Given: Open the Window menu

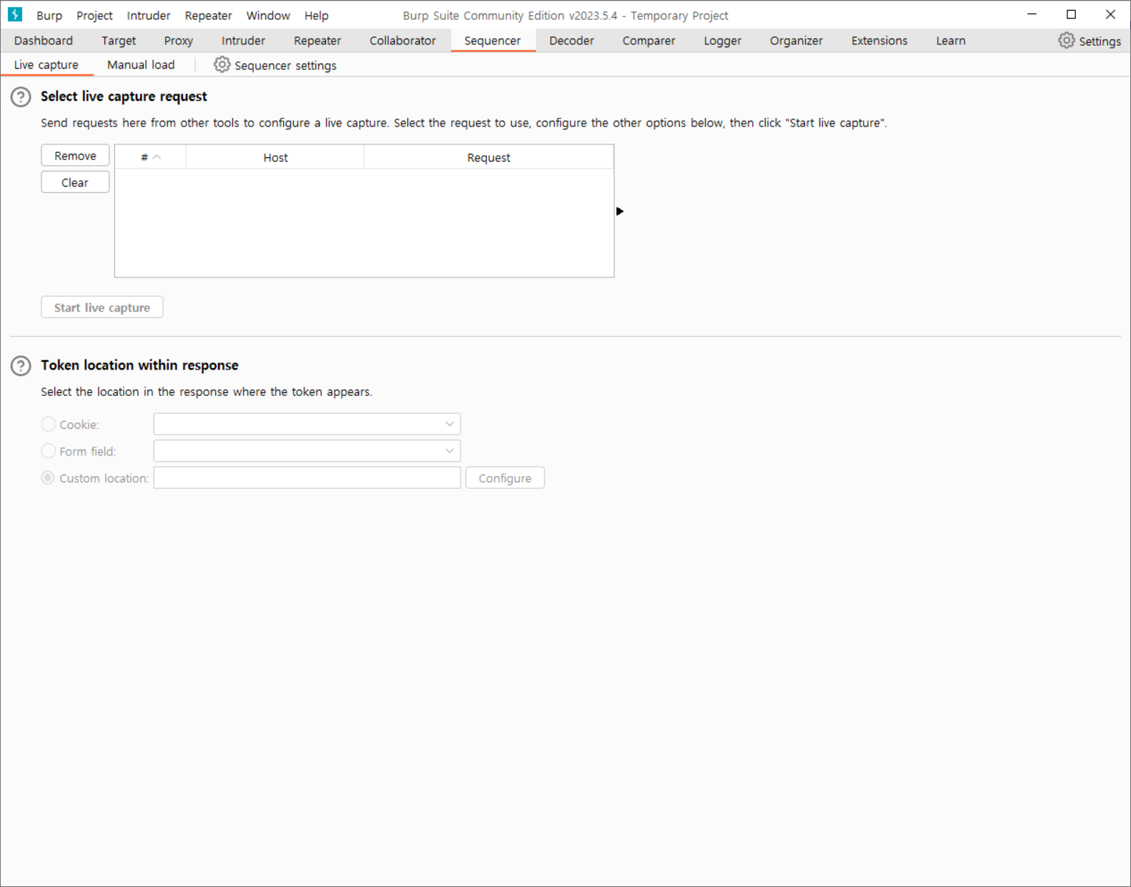Looking at the screenshot, I should tap(268, 15).
